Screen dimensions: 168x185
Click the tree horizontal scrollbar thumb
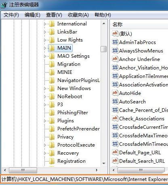pos(23,170)
